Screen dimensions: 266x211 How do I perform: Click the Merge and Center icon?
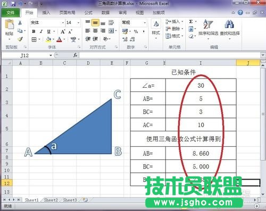point(111,31)
